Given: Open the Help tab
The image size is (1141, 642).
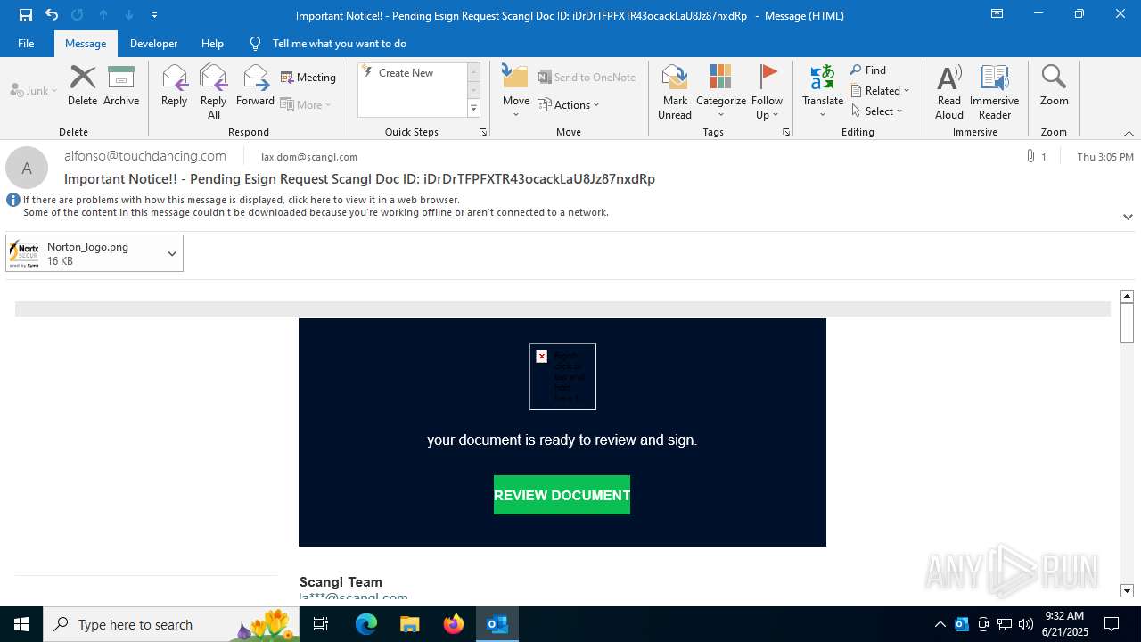Looking at the screenshot, I should pos(212,44).
